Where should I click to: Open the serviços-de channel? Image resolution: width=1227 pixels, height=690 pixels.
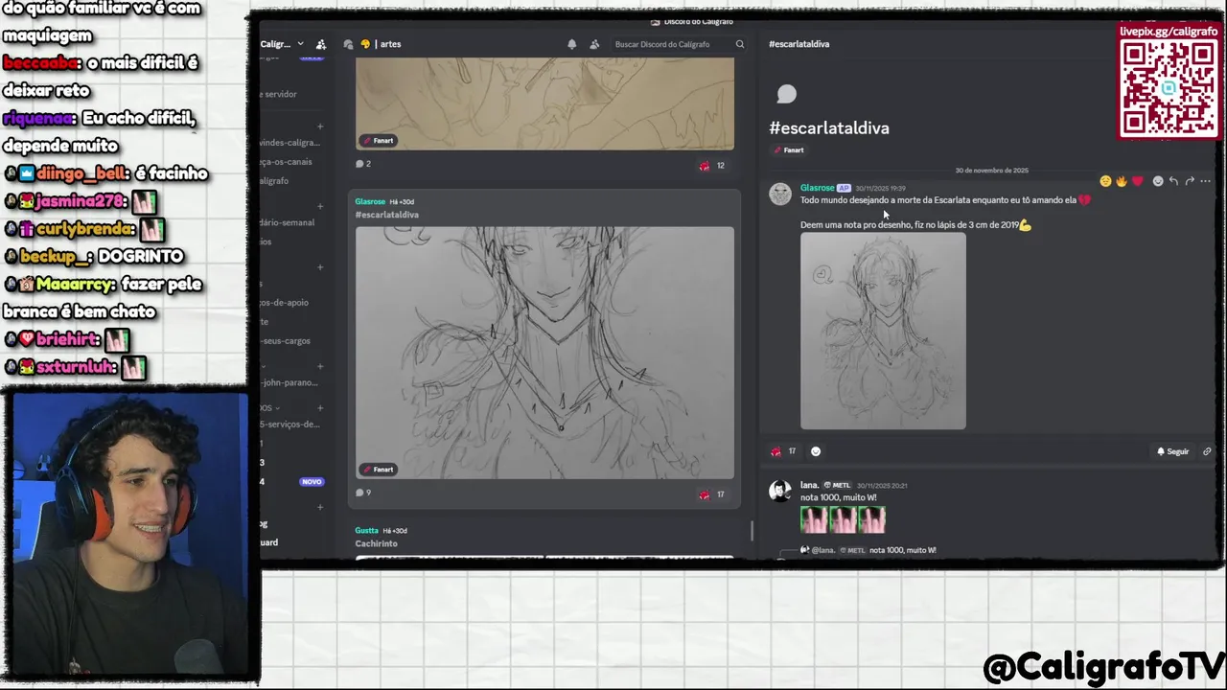(x=290, y=424)
